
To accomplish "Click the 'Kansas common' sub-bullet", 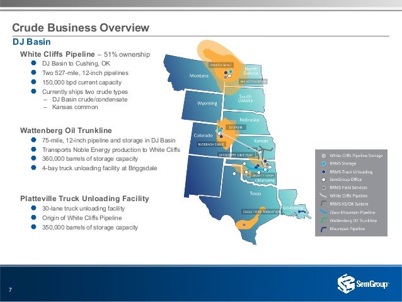I will [75, 107].
